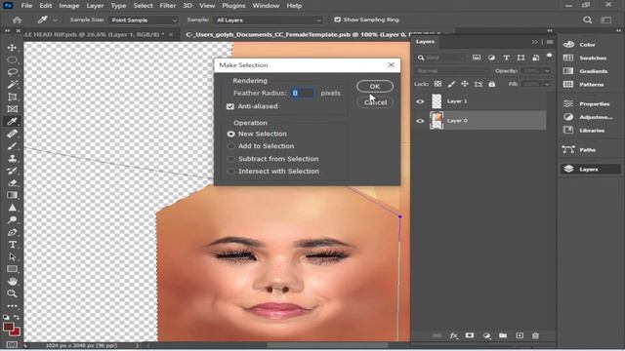
Task: Open the layer filter Kind dropdown
Action: (441, 58)
